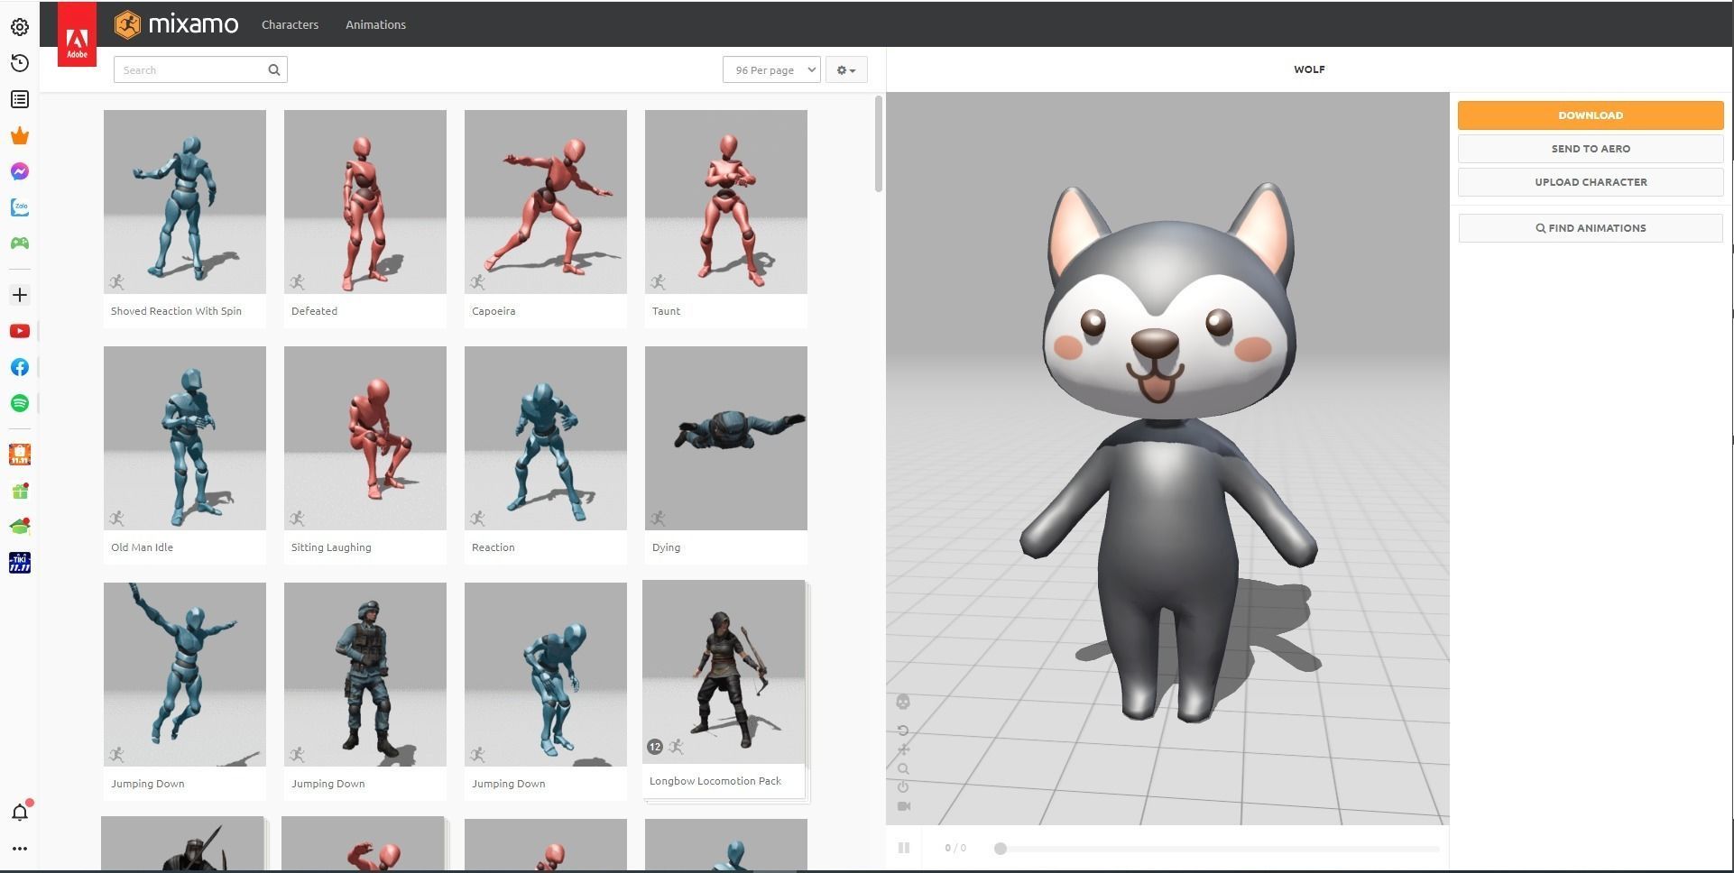Click the rotate camera icon in viewport
The width and height of the screenshot is (1734, 873).
tap(903, 731)
